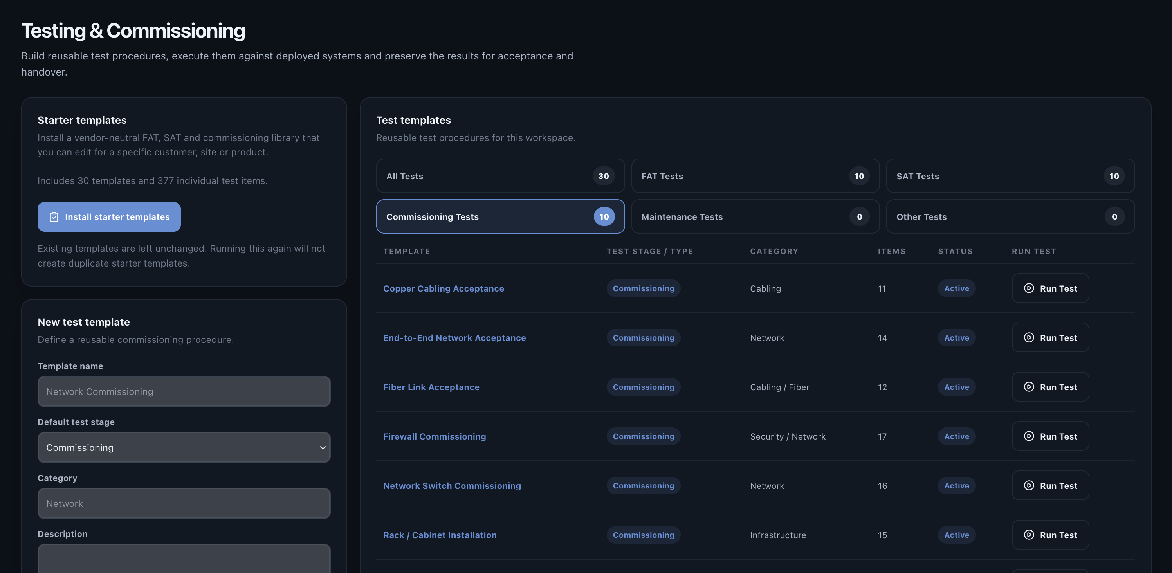Open the Maintenance Tests tab
The image size is (1172, 573).
point(755,216)
